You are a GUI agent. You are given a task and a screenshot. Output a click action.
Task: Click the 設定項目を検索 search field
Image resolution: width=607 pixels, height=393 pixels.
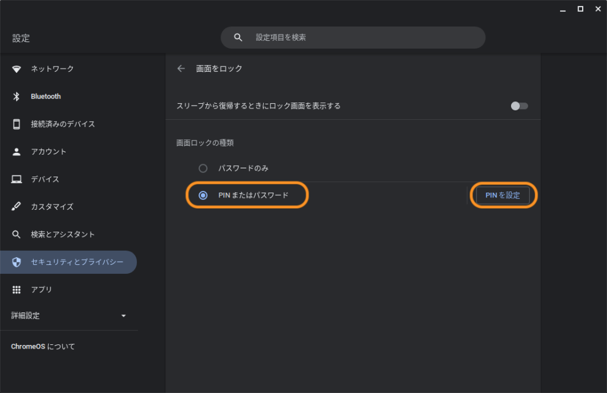pyautogui.click(x=353, y=37)
